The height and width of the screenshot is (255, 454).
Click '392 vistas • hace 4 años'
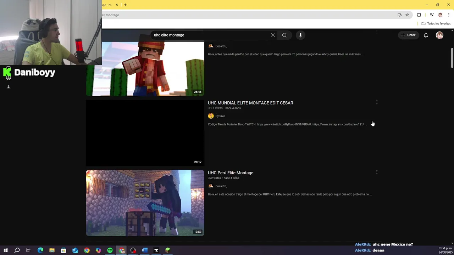(223, 178)
